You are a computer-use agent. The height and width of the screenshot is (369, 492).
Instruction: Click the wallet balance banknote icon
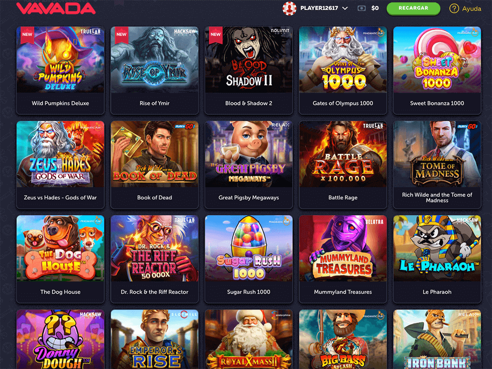pos(362,8)
